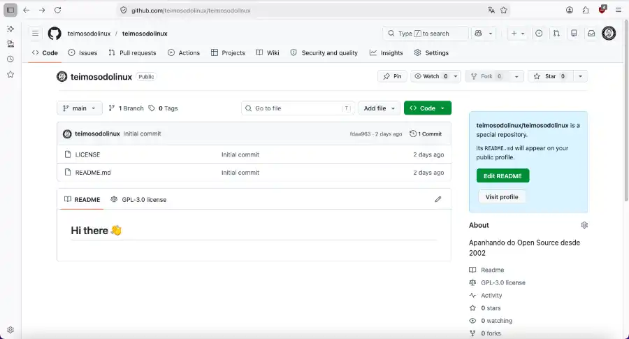Switch to the Issues tab
629x339 pixels.
point(82,52)
